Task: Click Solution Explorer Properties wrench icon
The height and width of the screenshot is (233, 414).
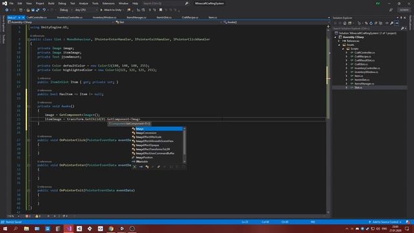Action: pos(392,23)
